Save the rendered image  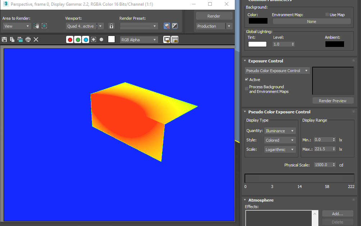point(4,39)
